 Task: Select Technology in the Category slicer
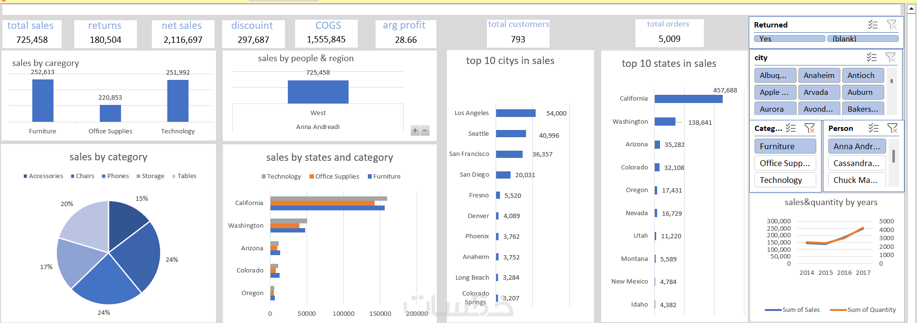(785, 180)
